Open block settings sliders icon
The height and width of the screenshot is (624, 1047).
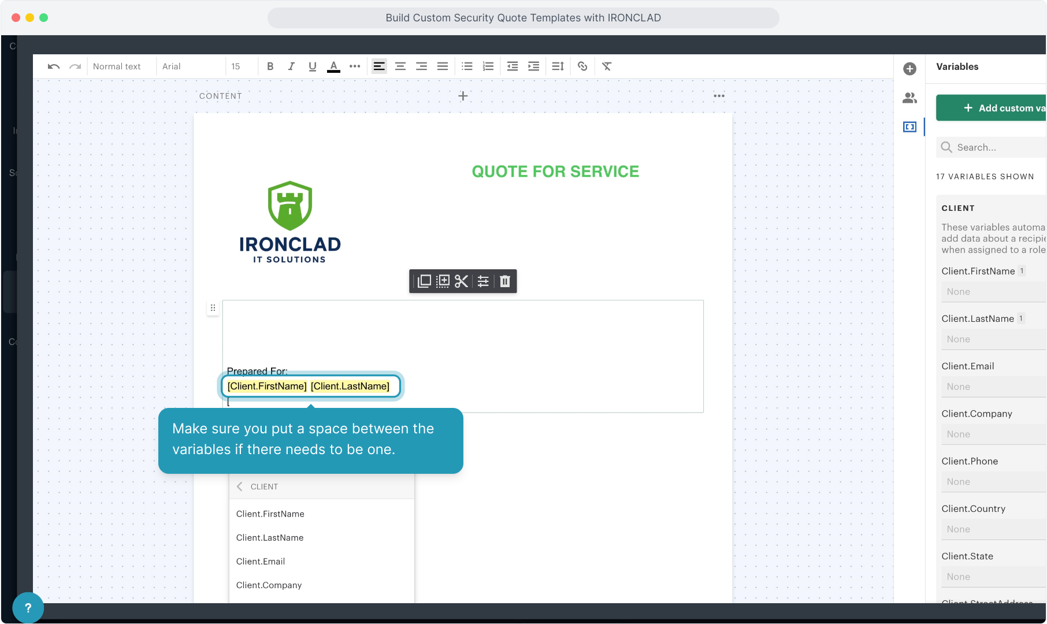(x=483, y=281)
